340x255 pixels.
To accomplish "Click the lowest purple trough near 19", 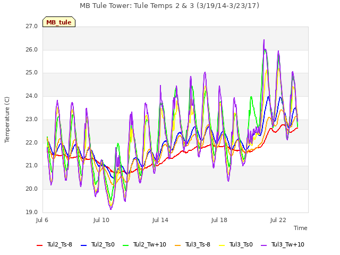I will [x=111, y=209].
